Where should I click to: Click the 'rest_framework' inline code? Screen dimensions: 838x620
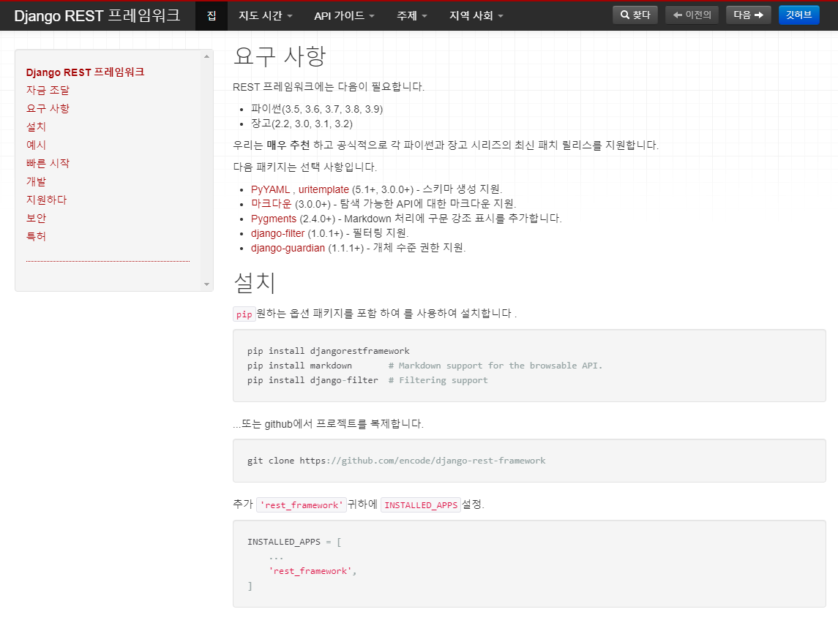click(302, 504)
